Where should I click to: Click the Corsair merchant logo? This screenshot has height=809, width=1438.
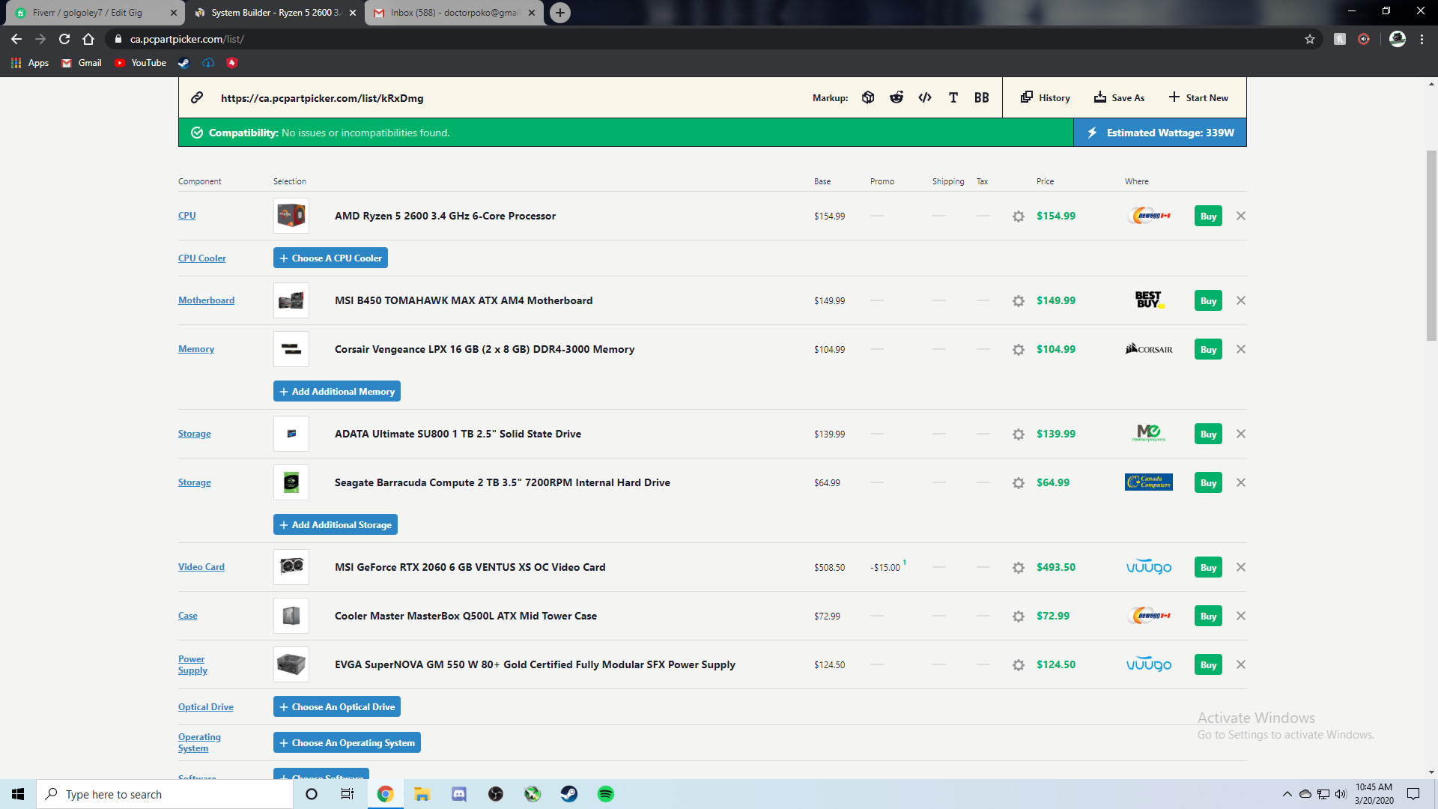click(x=1149, y=349)
